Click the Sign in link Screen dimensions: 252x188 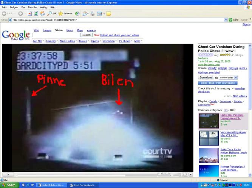click(246, 24)
